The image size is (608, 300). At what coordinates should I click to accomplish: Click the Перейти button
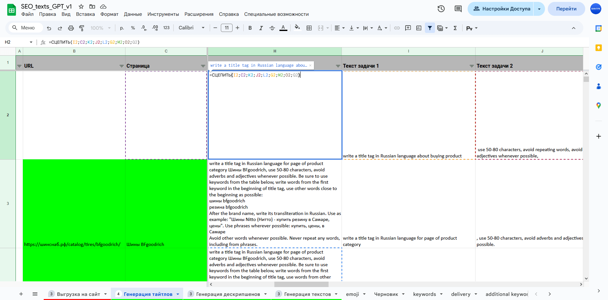(566, 9)
